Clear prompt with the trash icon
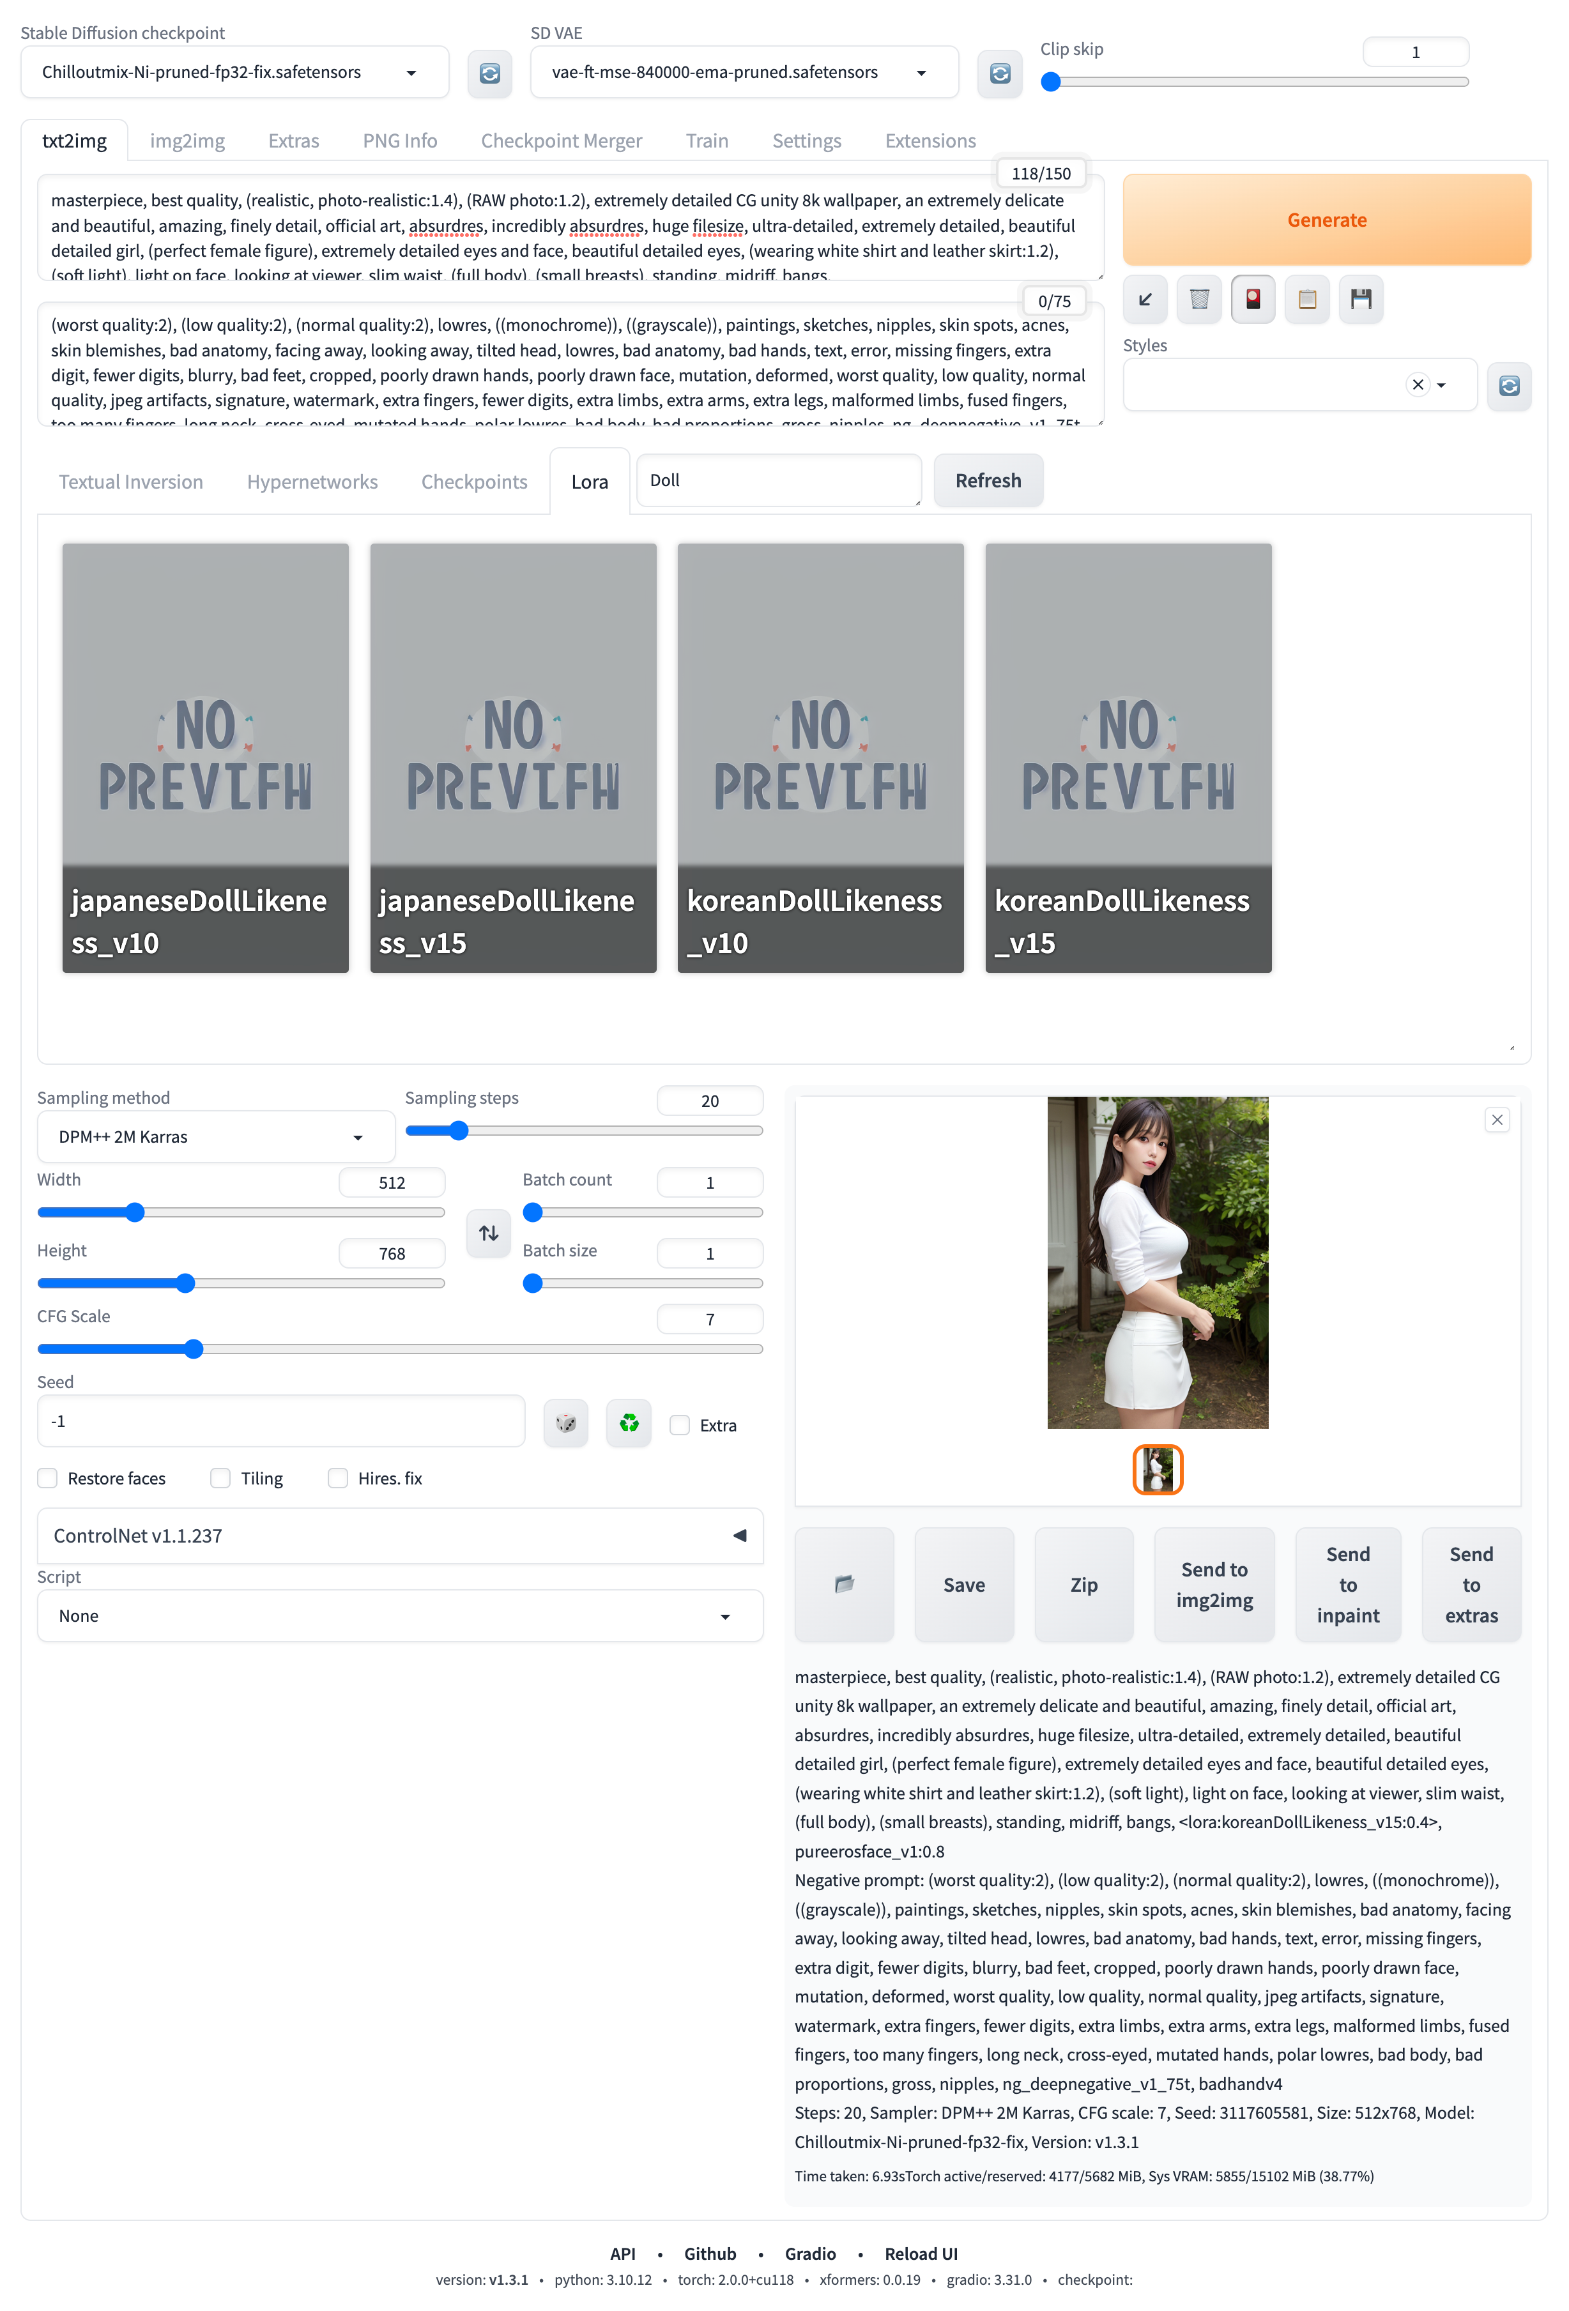Screen dimensions: 1569x2311 click(1199, 300)
